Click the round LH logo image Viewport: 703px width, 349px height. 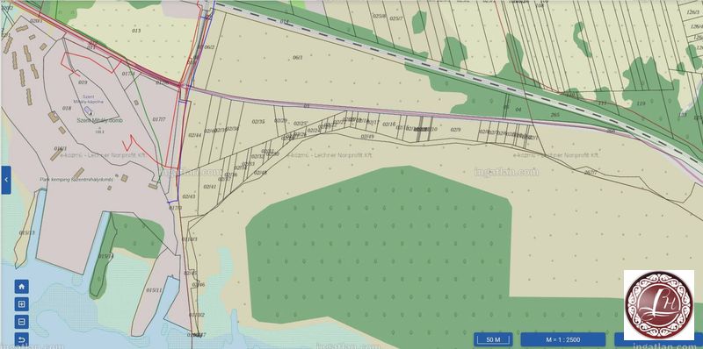(659, 306)
